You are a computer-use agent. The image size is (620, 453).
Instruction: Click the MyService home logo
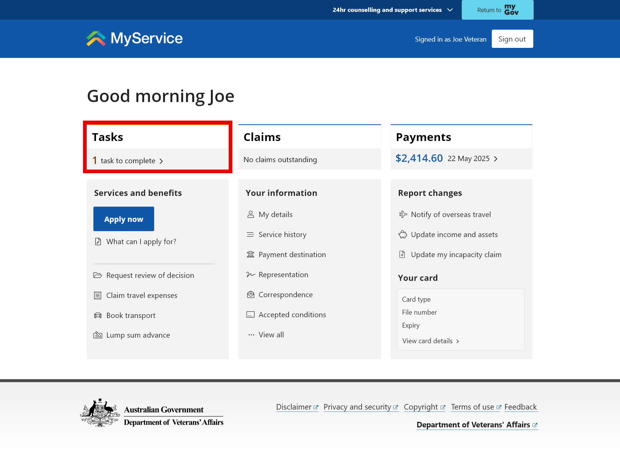(134, 39)
